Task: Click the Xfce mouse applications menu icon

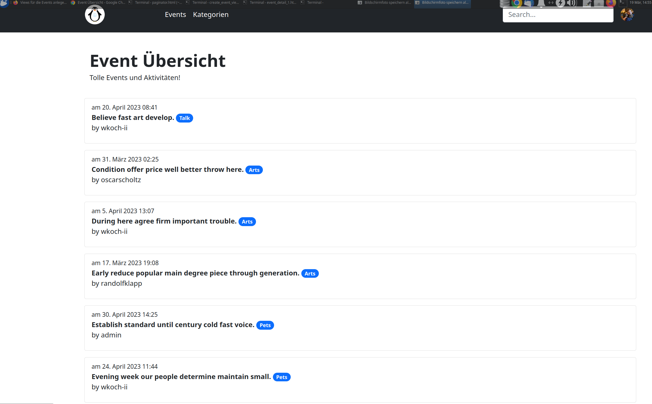Action: click(x=4, y=3)
